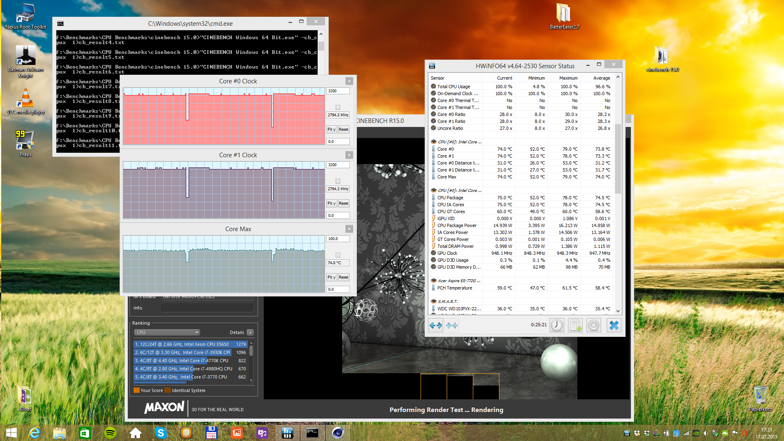Click the HWiNFO reset clock button
This screenshot has width=784, height=441.
pyautogui.click(x=557, y=325)
